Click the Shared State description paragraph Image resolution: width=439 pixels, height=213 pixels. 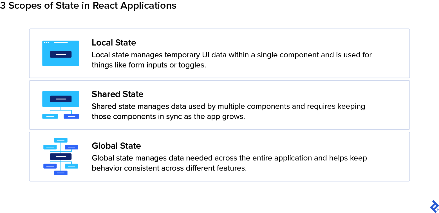tap(228, 111)
